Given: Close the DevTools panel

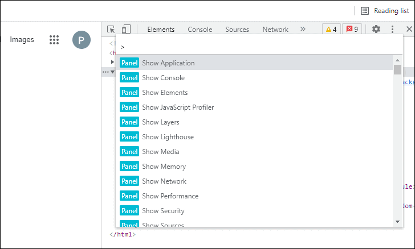Looking at the screenshot, I should [x=409, y=29].
